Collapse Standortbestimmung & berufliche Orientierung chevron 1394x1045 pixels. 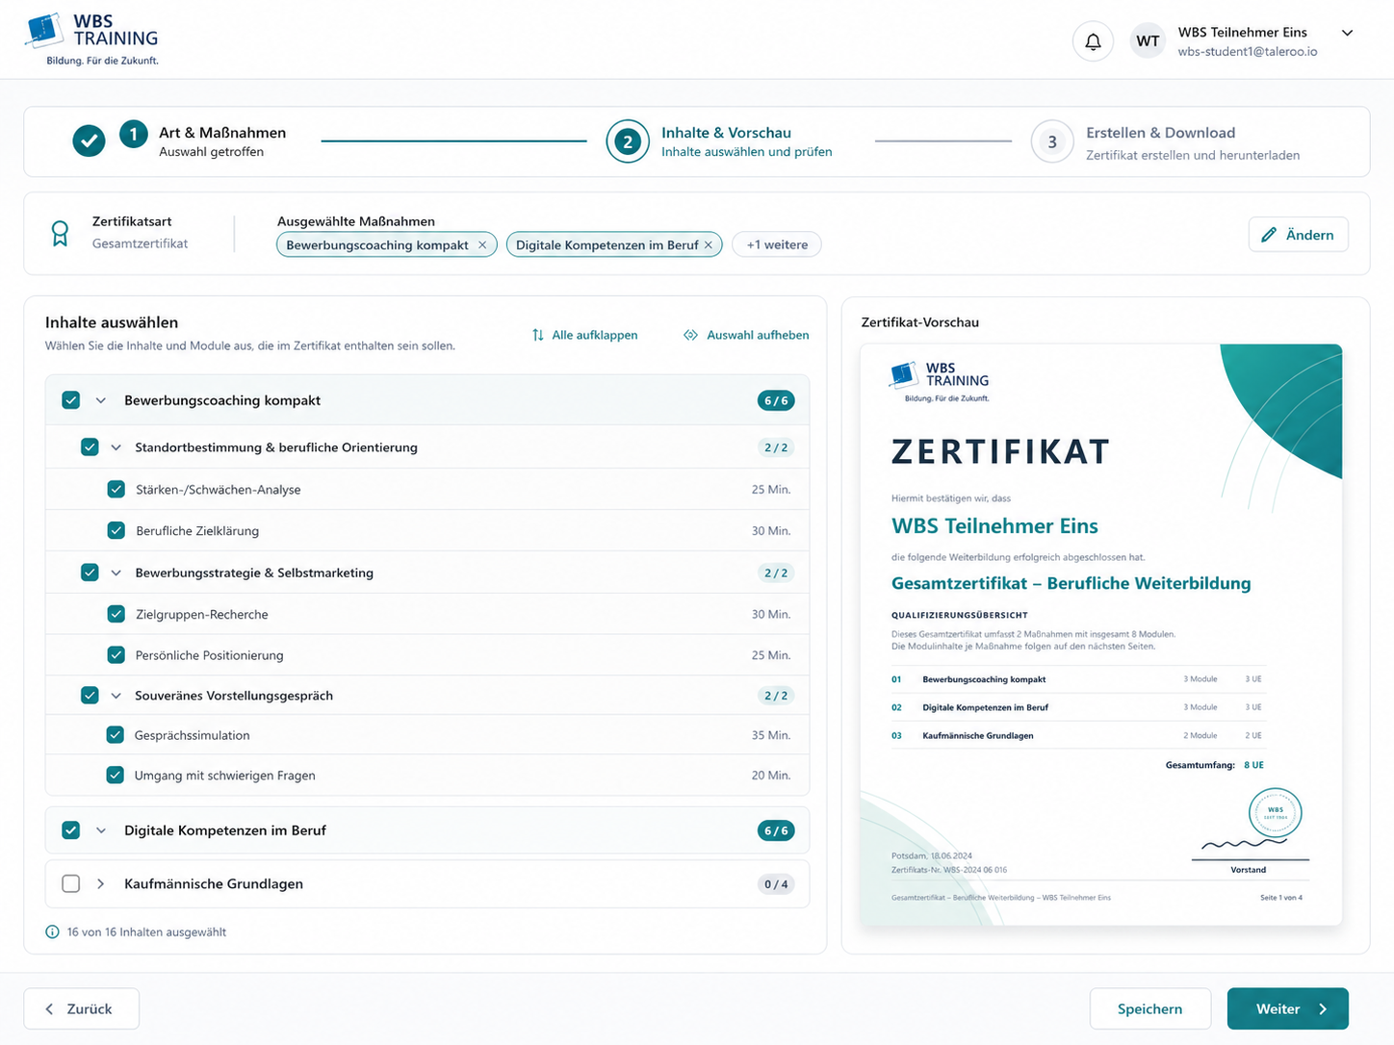click(x=116, y=447)
